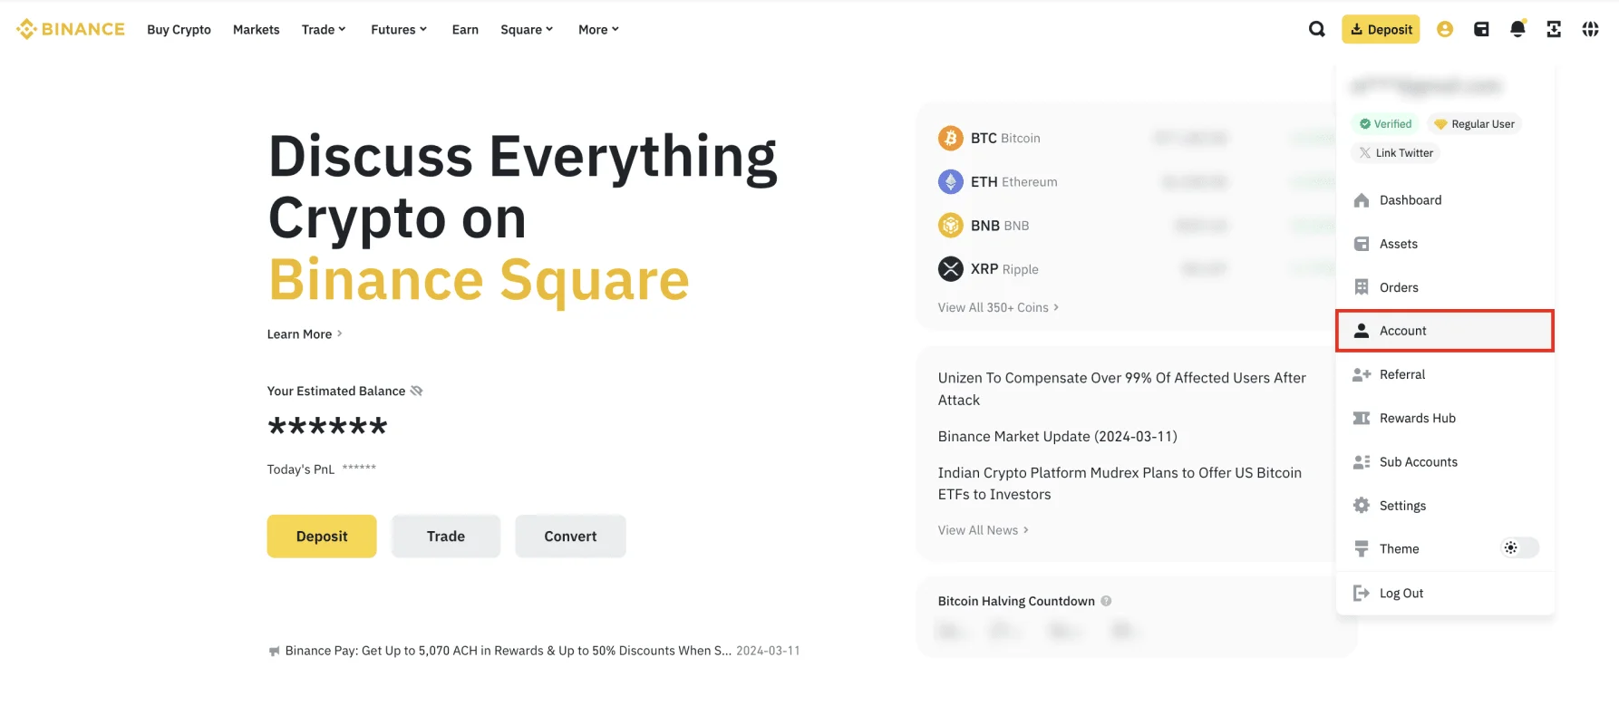Toggle the Theme light/dark switch
1619x725 pixels.
(x=1519, y=547)
